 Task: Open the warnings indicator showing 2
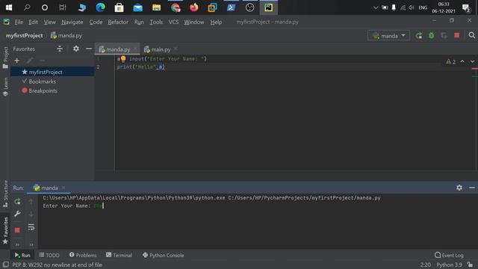(x=451, y=62)
